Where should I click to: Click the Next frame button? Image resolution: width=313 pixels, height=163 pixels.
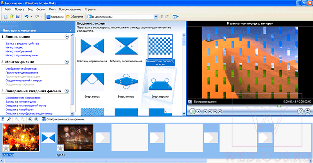(x=215, y=111)
